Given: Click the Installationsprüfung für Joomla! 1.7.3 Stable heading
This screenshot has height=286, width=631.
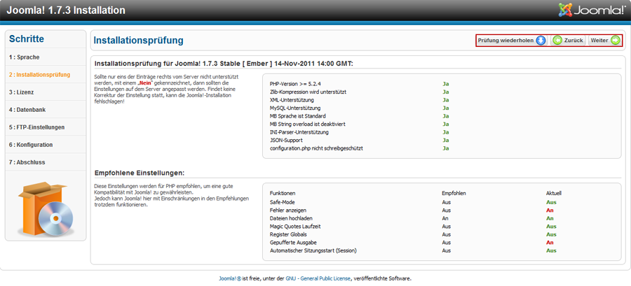Looking at the screenshot, I should coord(224,64).
